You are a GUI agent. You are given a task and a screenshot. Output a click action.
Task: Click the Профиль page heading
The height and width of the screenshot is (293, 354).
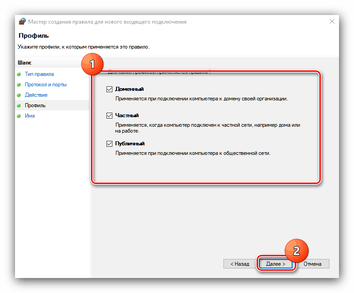tap(34, 35)
